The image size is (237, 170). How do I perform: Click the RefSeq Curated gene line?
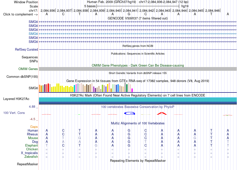[x=138, y=49]
